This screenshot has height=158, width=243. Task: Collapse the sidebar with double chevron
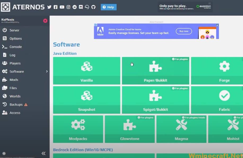point(43,153)
